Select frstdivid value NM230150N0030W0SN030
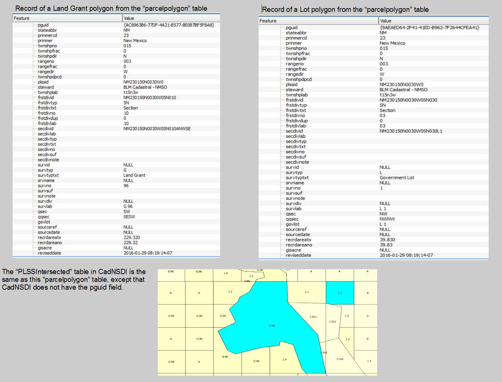The height and width of the screenshot is (382, 502). point(408,100)
